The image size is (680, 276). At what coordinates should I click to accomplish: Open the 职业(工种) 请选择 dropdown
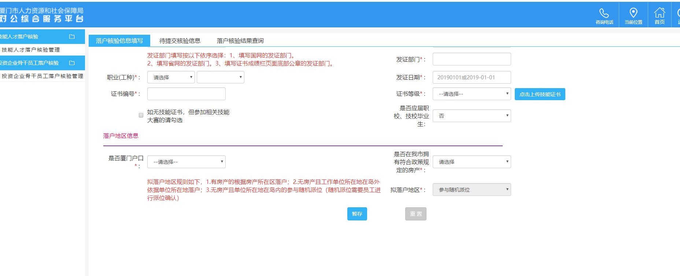pos(171,77)
